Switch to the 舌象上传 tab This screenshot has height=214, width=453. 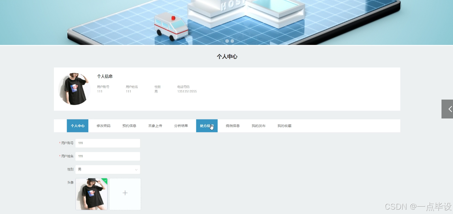[x=155, y=125]
